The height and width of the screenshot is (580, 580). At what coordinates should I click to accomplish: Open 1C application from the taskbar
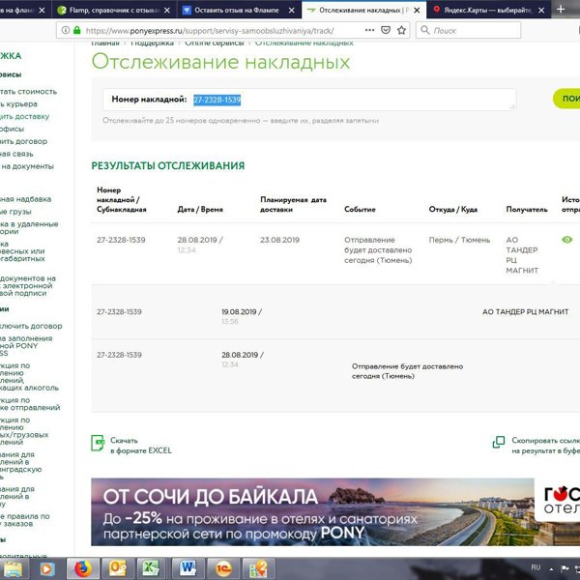point(224,568)
